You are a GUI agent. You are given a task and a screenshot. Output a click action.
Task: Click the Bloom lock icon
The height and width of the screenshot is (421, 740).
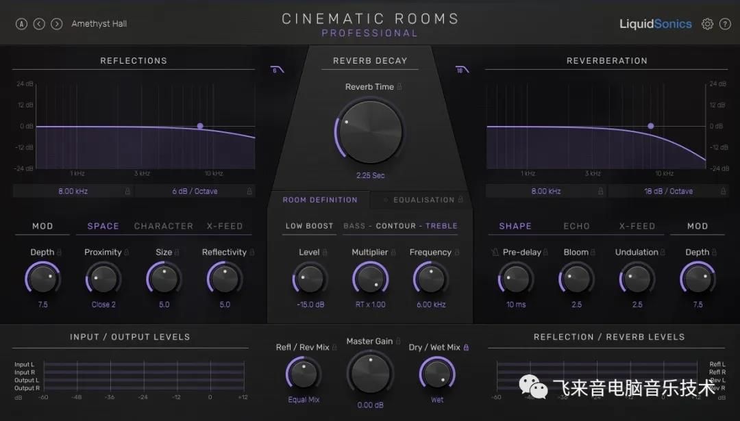click(x=593, y=252)
